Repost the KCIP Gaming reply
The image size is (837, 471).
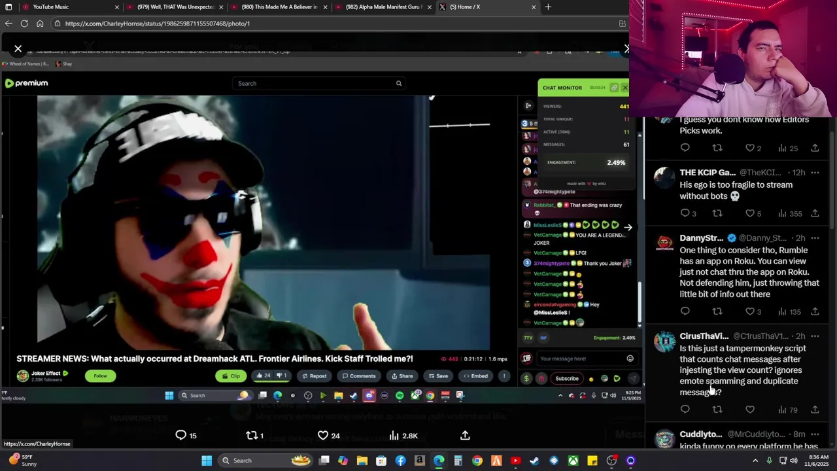[717, 213]
